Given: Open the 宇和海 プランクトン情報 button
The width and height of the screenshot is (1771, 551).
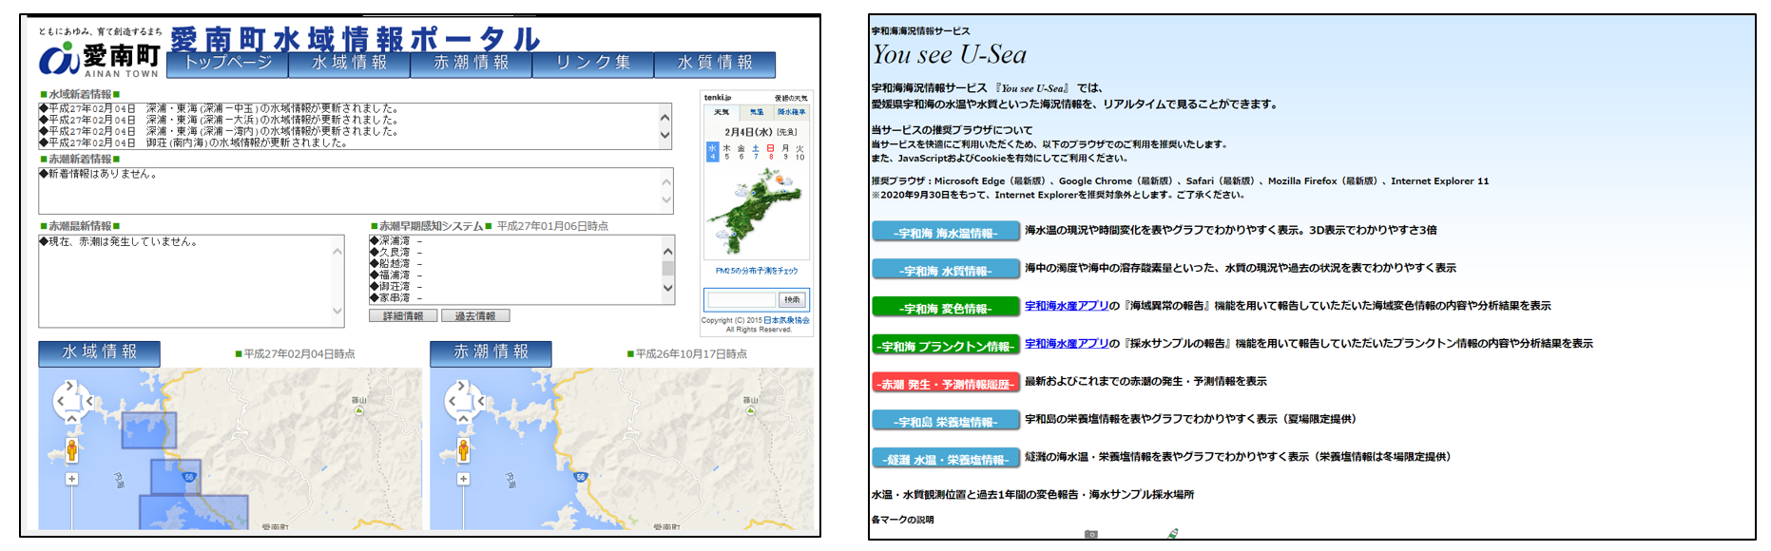Looking at the screenshot, I should [946, 346].
